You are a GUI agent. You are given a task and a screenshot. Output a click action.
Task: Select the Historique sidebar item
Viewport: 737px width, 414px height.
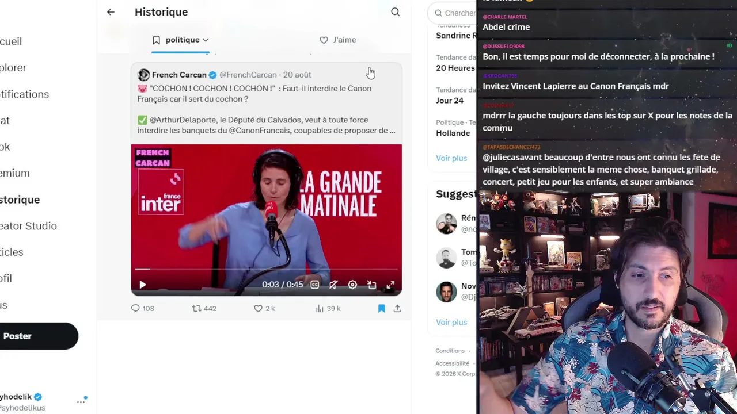pyautogui.click(x=20, y=200)
